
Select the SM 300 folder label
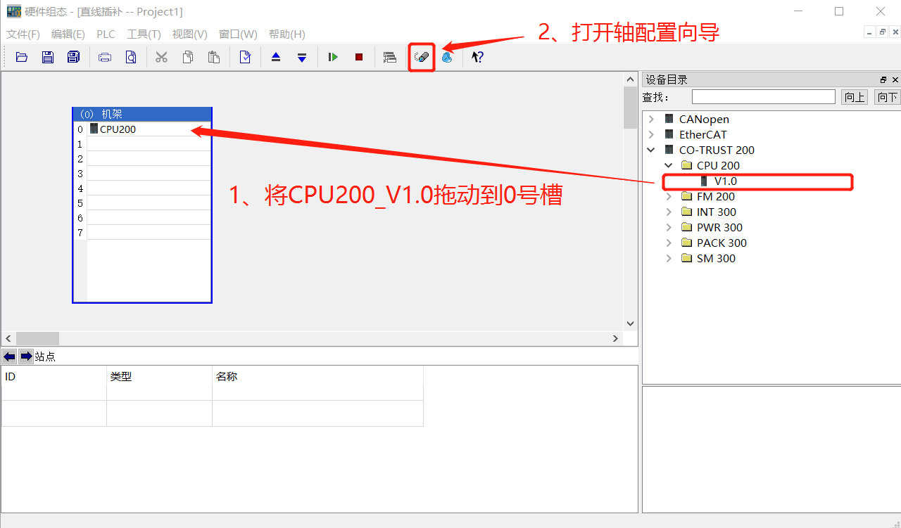coord(716,259)
